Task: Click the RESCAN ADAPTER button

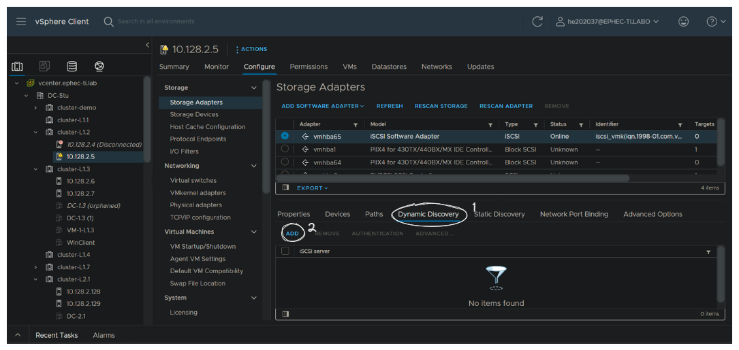Action: (506, 106)
